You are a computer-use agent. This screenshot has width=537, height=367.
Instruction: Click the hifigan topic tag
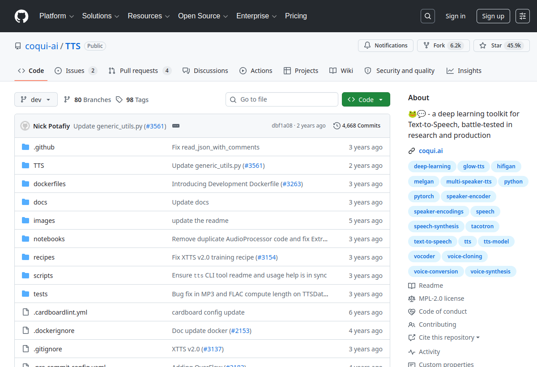click(x=506, y=166)
